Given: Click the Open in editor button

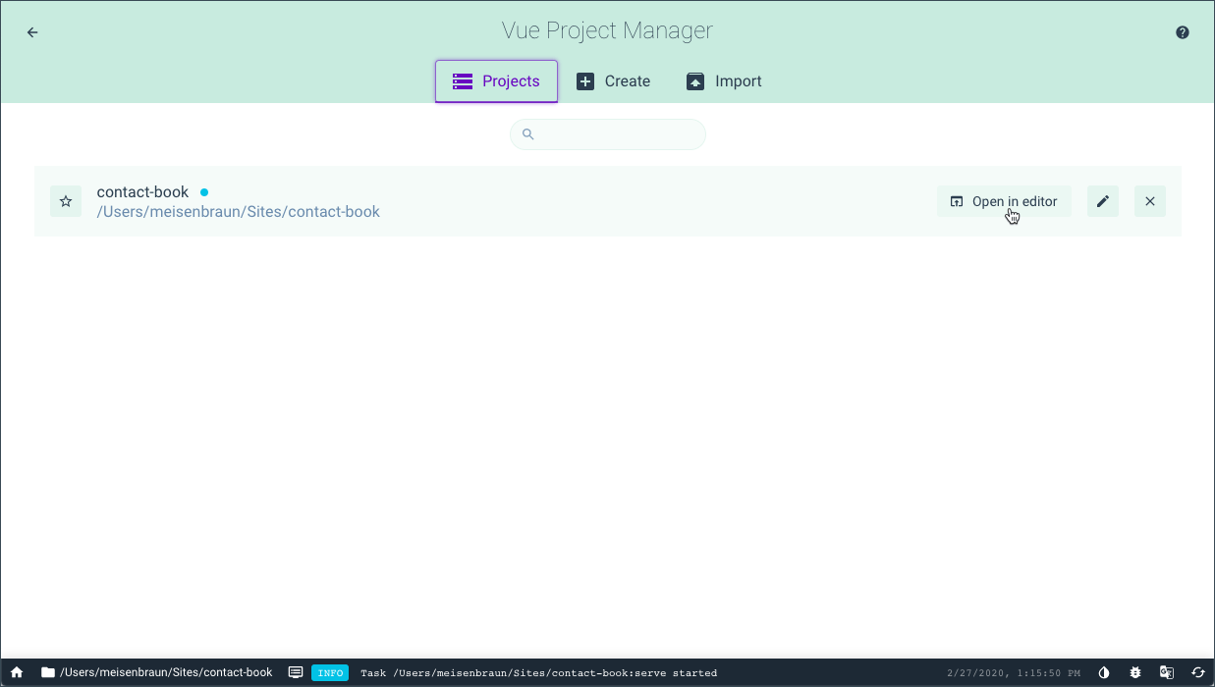Looking at the screenshot, I should [x=1004, y=200].
